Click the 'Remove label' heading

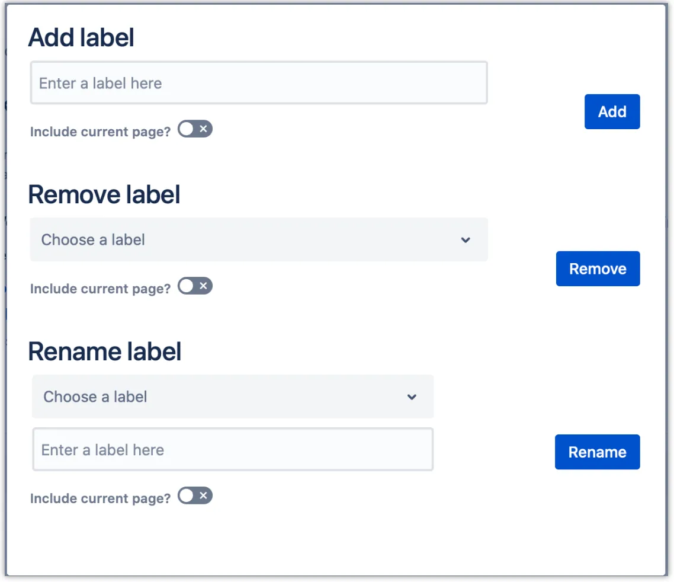(104, 194)
